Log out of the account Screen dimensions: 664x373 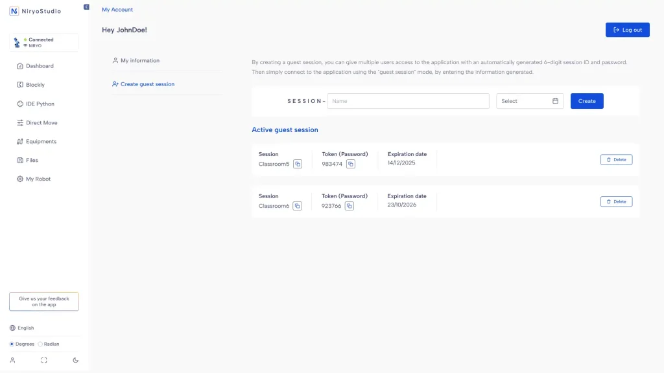(x=627, y=30)
